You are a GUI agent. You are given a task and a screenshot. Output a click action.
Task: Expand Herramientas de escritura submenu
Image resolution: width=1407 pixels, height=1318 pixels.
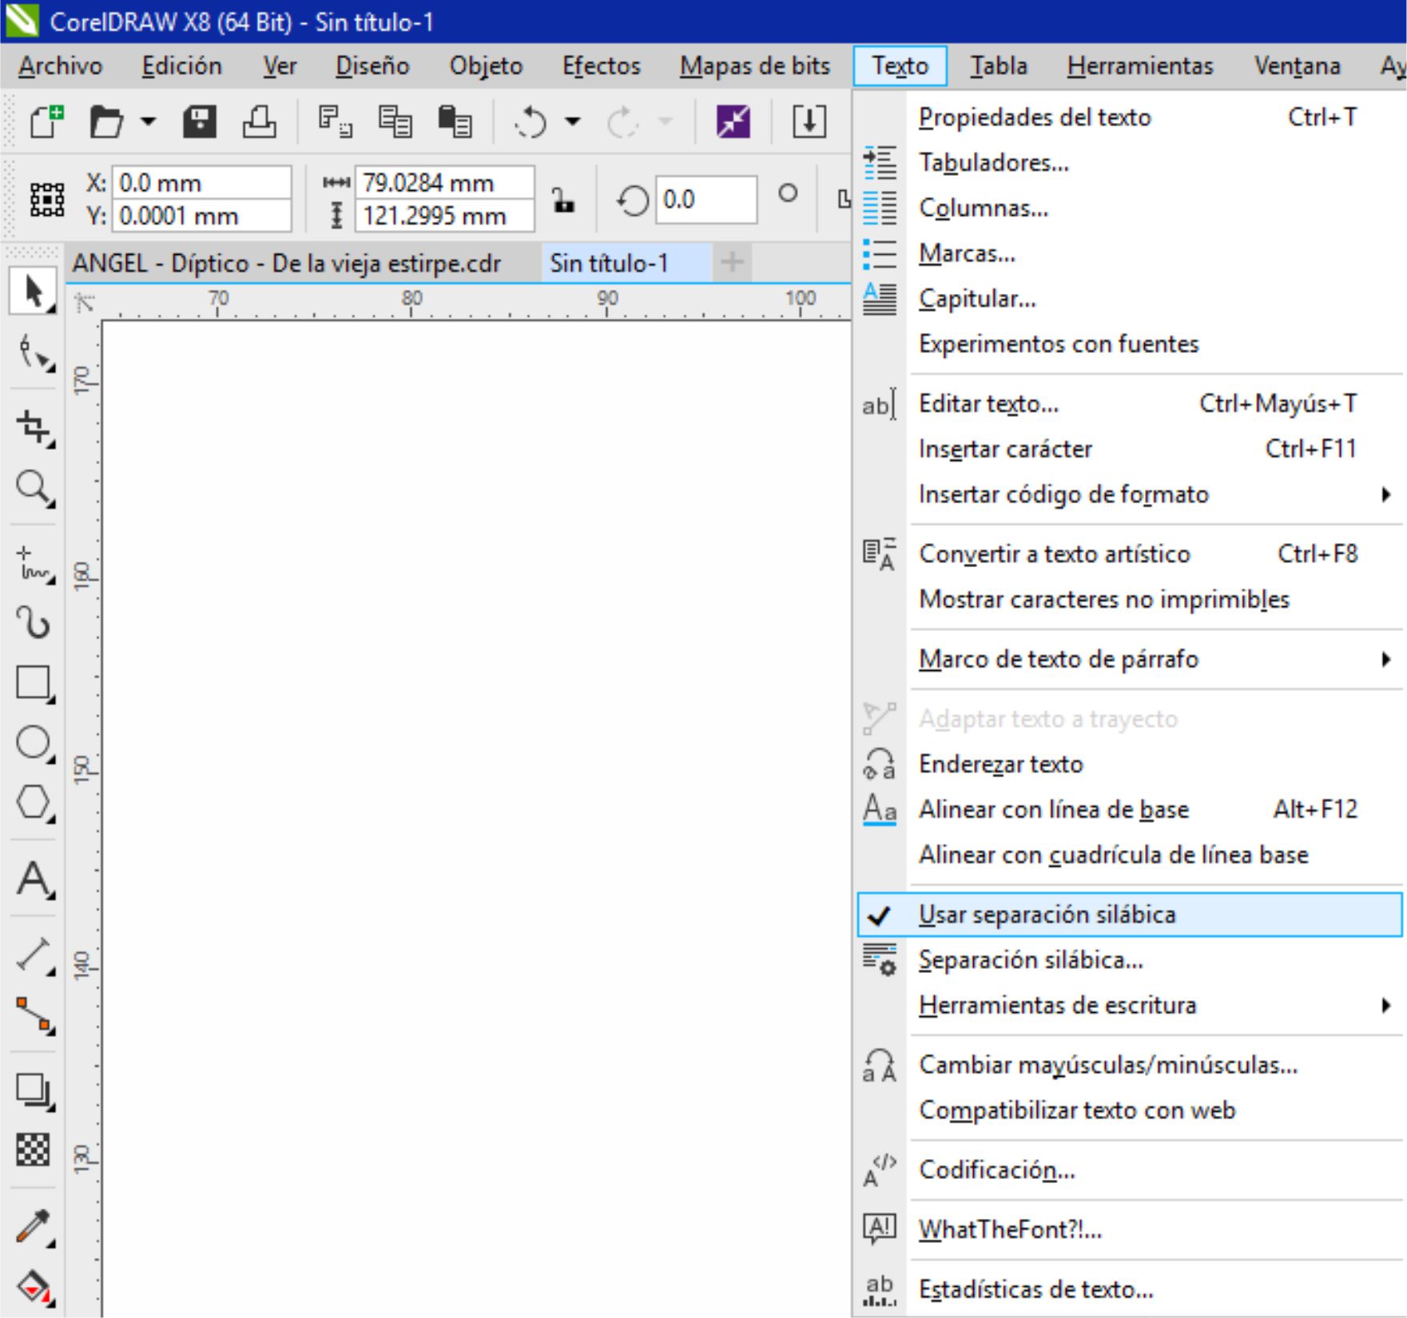[1386, 1005]
